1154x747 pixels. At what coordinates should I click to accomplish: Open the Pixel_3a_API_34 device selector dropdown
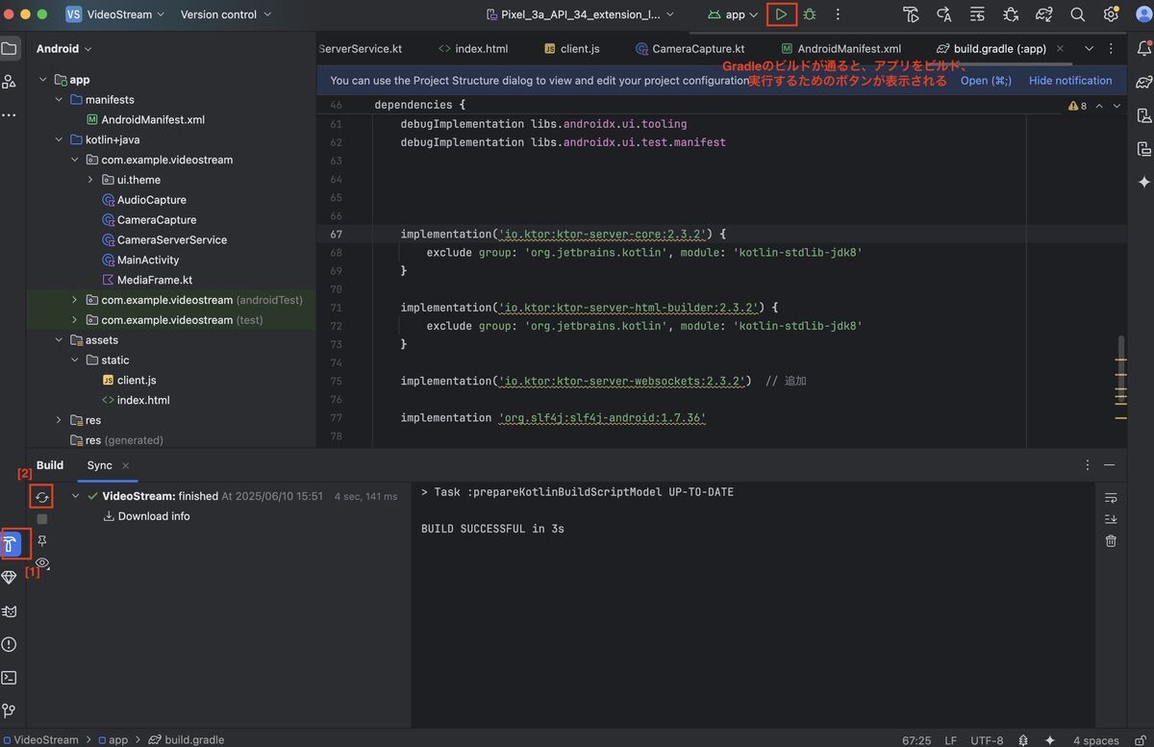click(580, 14)
